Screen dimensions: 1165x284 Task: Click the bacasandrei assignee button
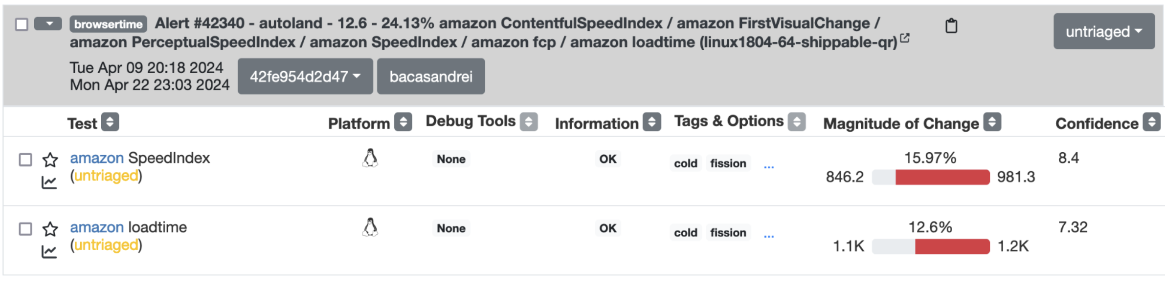430,77
